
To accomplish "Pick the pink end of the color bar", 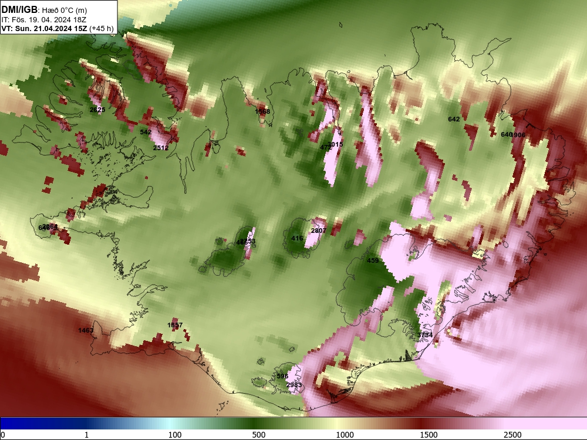I will coord(546,424).
